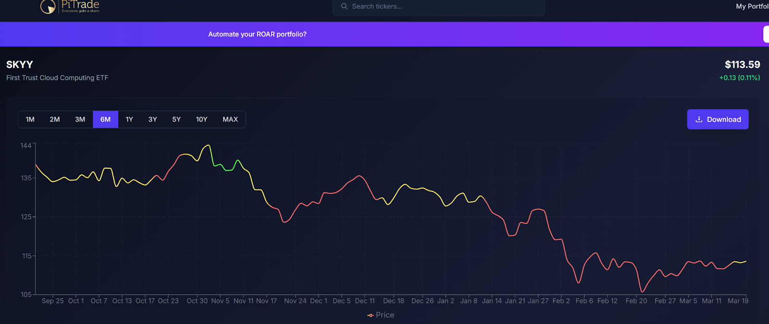Click the search magnifier icon
Viewport: 769px width, 324px height.
(344, 6)
